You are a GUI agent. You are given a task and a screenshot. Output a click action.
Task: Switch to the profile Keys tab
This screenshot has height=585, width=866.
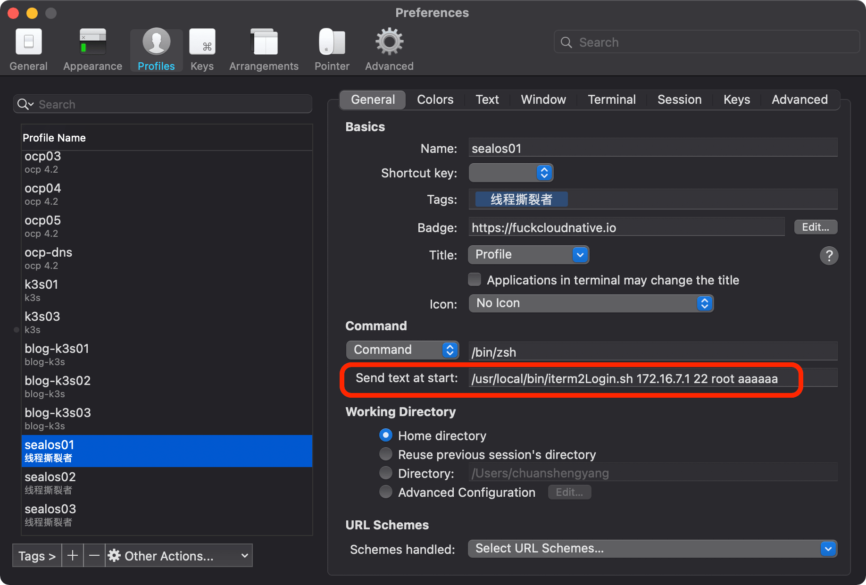[x=737, y=100]
